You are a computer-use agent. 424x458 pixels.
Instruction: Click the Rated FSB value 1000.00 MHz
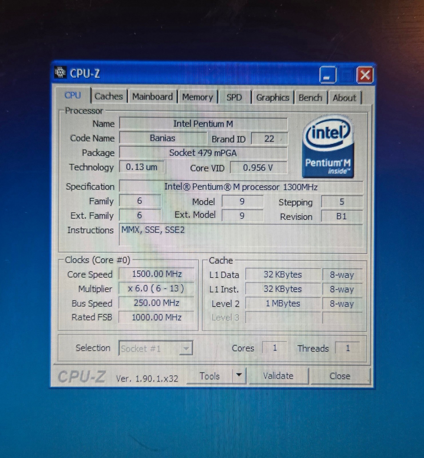(156, 317)
